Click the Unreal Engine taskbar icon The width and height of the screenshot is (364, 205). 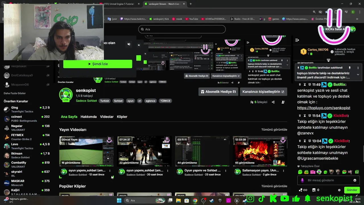pyautogui.click(x=237, y=200)
